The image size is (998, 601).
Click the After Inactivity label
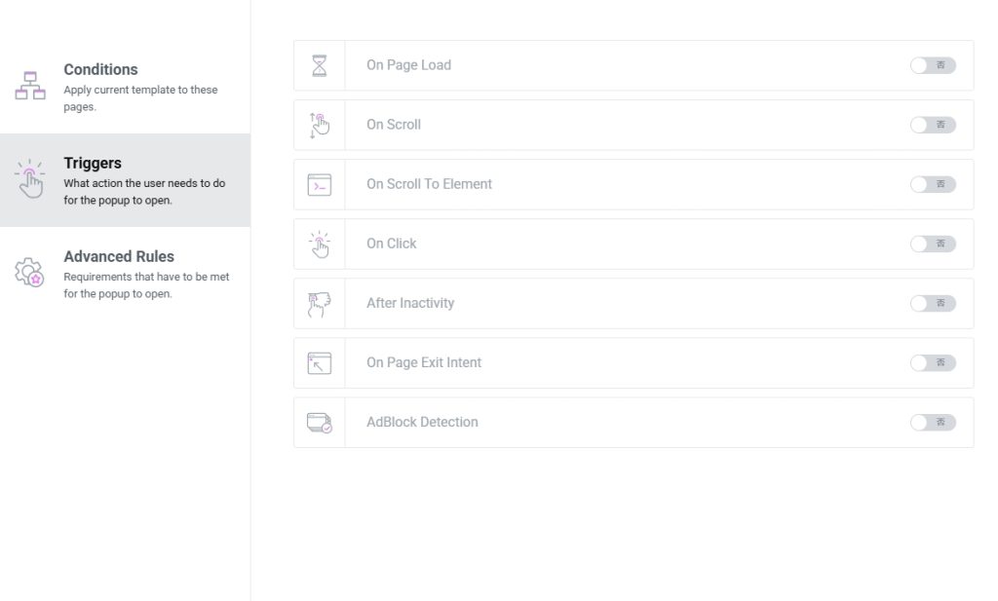410,303
